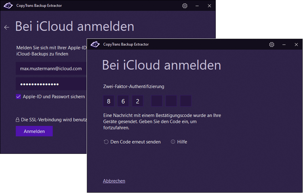Click the Hilfe info icon

[173, 142]
